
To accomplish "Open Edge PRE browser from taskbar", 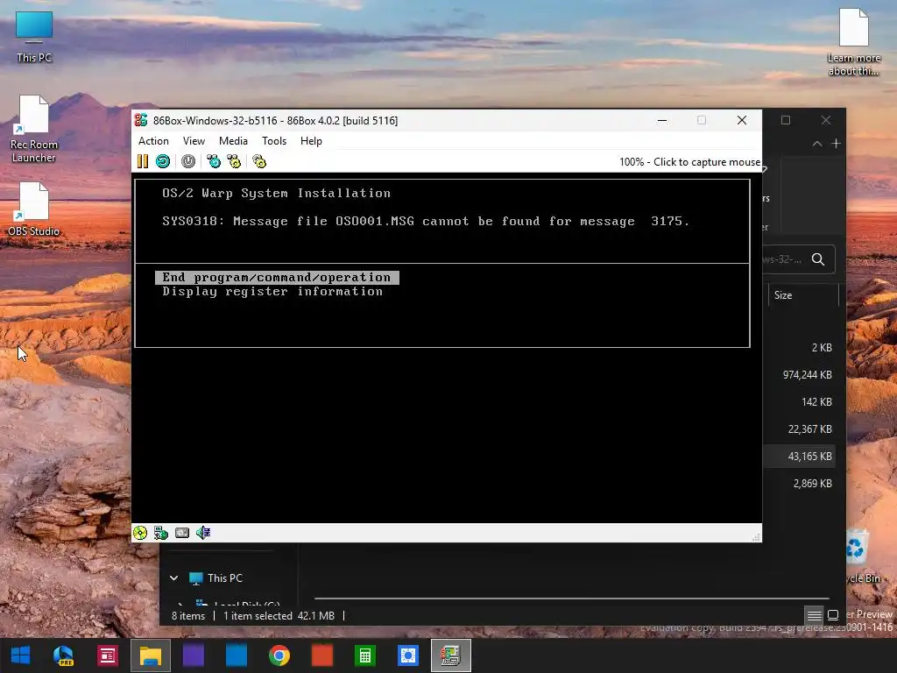I will pos(63,655).
